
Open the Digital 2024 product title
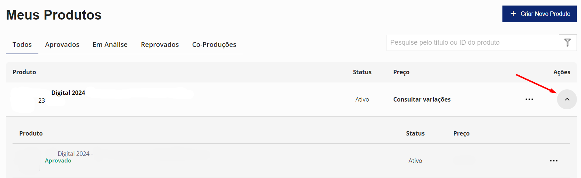point(68,93)
